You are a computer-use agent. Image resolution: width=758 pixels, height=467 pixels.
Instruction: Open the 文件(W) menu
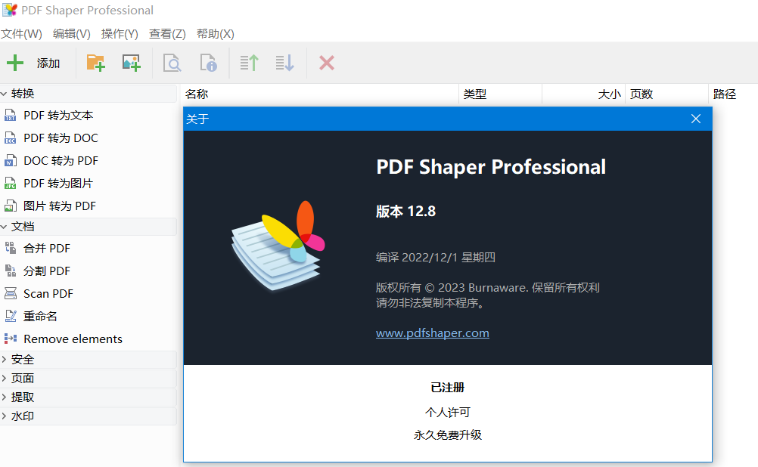21,34
